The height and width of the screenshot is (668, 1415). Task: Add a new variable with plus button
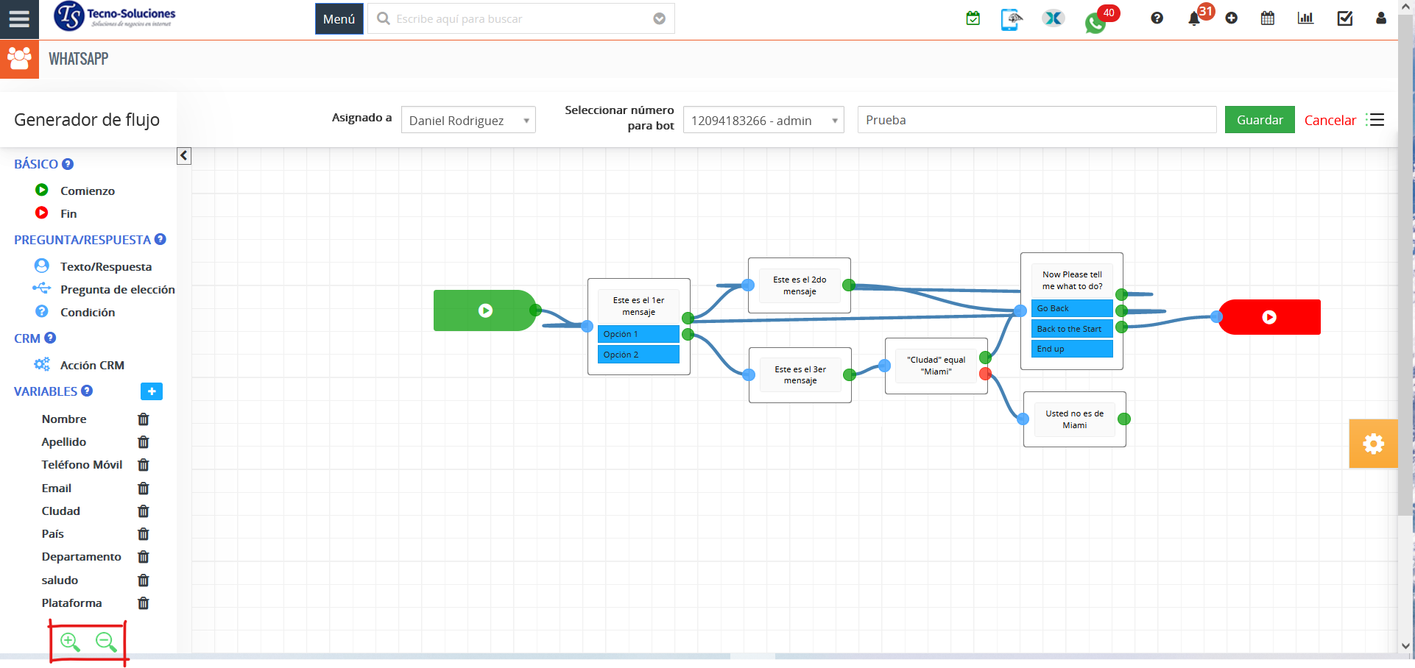[x=151, y=391]
